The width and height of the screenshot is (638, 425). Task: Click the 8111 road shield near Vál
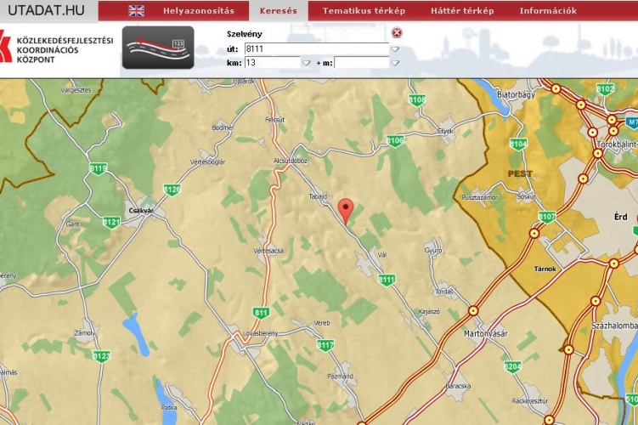(387, 280)
